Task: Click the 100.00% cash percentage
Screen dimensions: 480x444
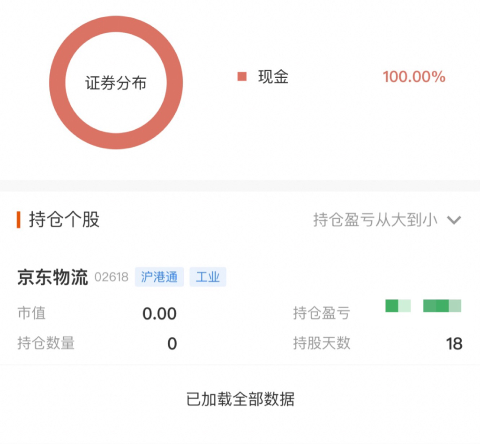Action: pyautogui.click(x=414, y=77)
